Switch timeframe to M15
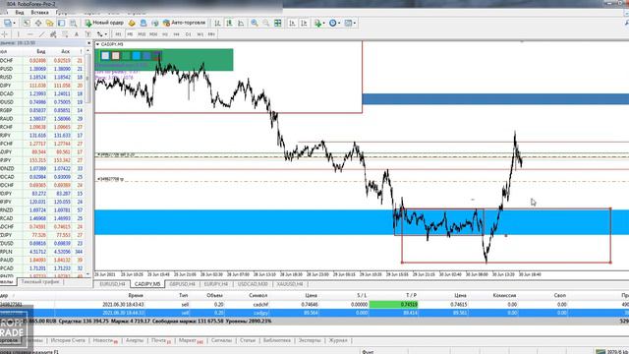The width and height of the screenshot is (629, 354). pyautogui.click(x=142, y=34)
